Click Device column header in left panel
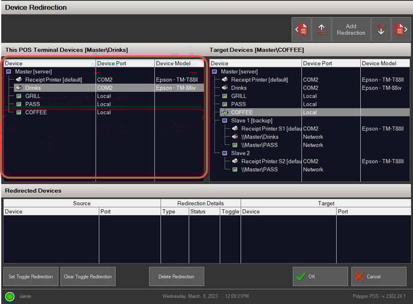The height and width of the screenshot is (304, 413). click(49, 63)
